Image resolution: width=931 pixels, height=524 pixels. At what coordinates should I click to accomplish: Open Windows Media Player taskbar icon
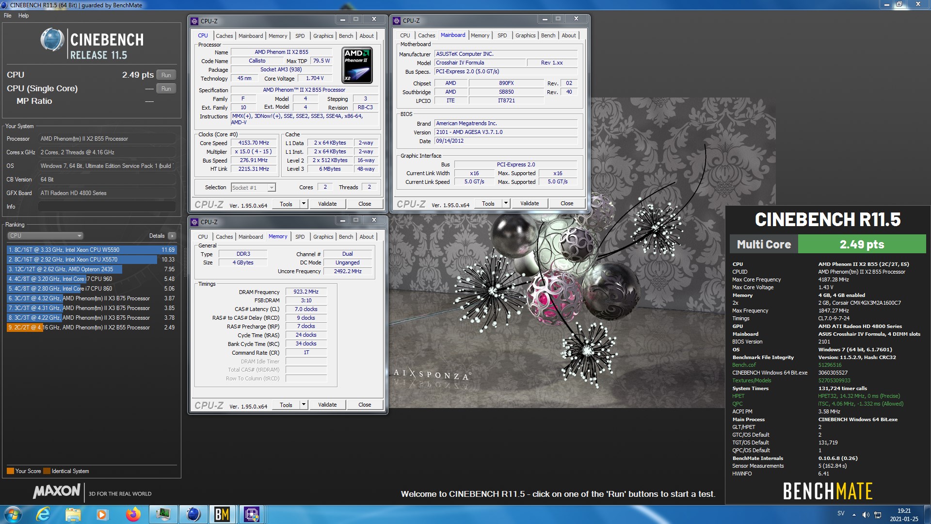(102, 514)
